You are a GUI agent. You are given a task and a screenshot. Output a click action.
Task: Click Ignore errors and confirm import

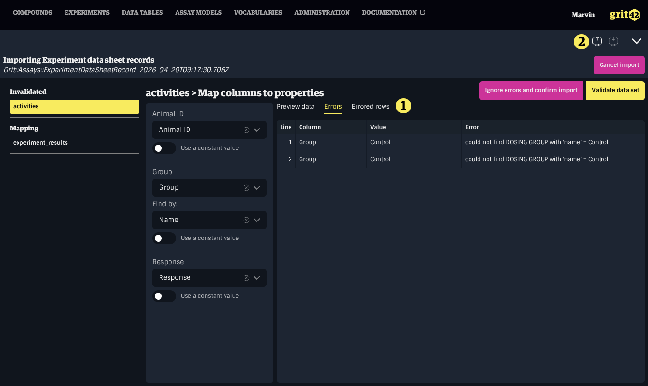click(x=531, y=91)
